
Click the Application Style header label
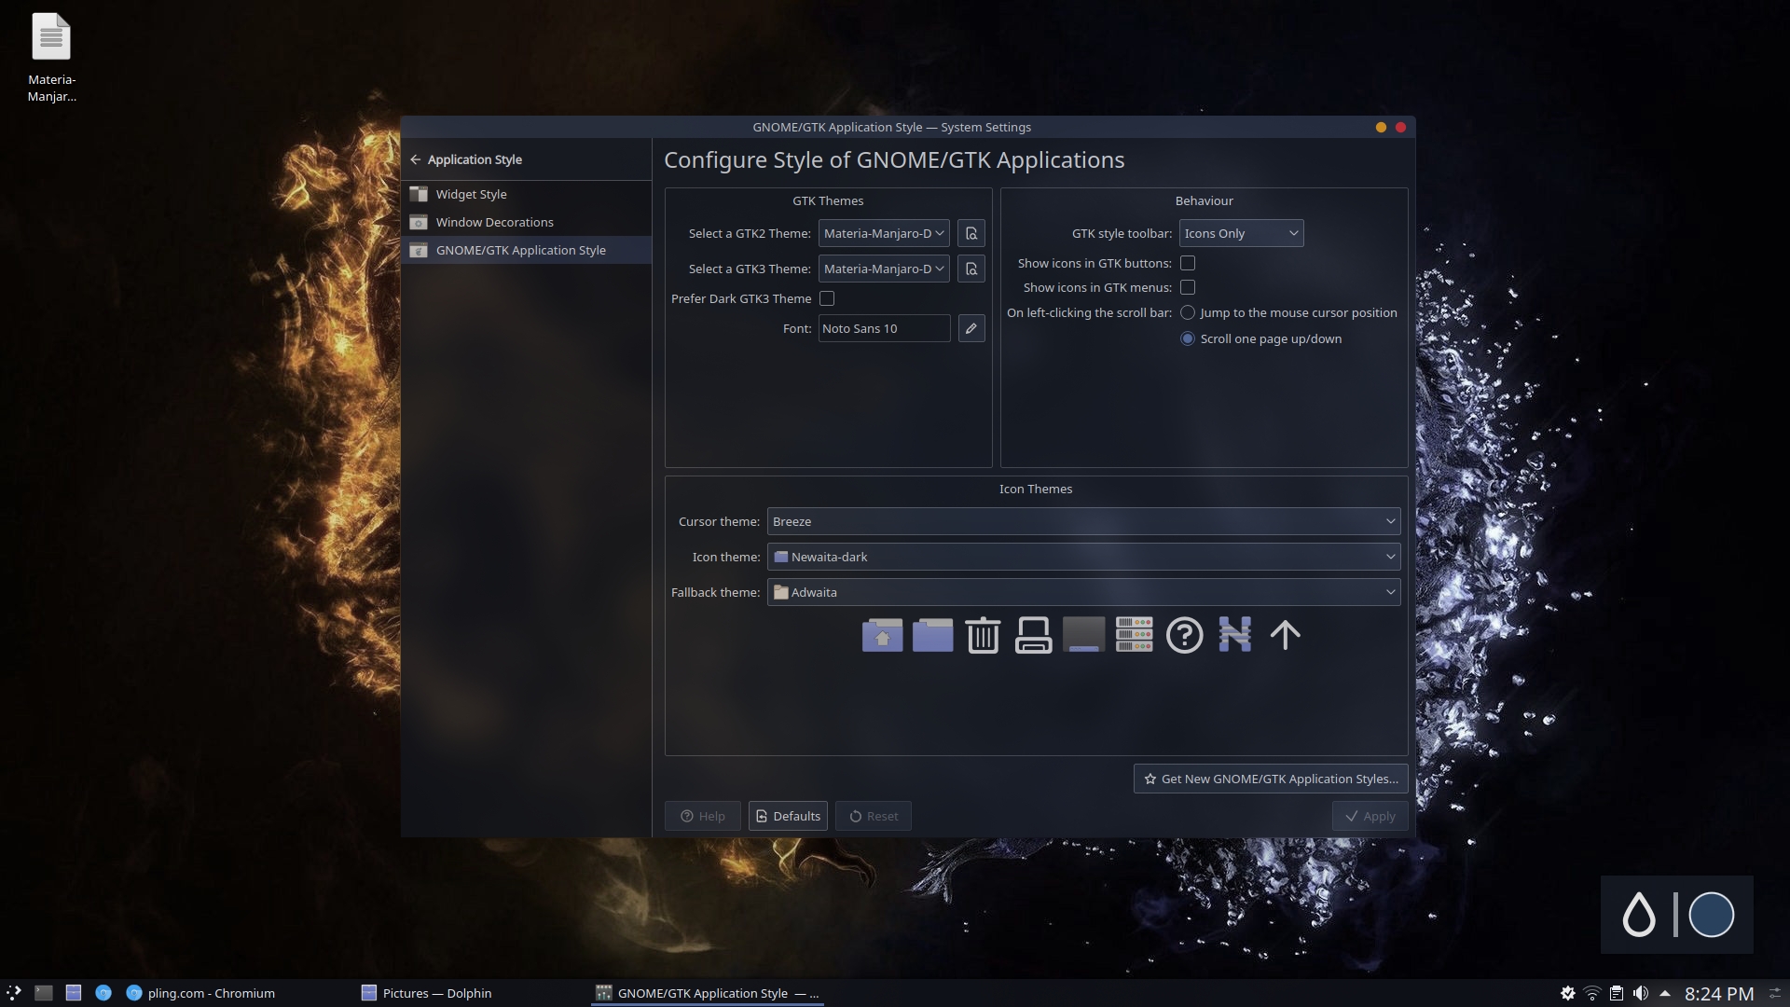(475, 159)
